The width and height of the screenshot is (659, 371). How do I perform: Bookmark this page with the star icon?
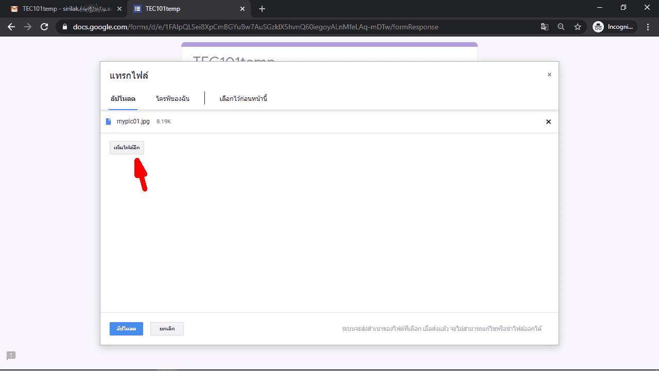578,27
